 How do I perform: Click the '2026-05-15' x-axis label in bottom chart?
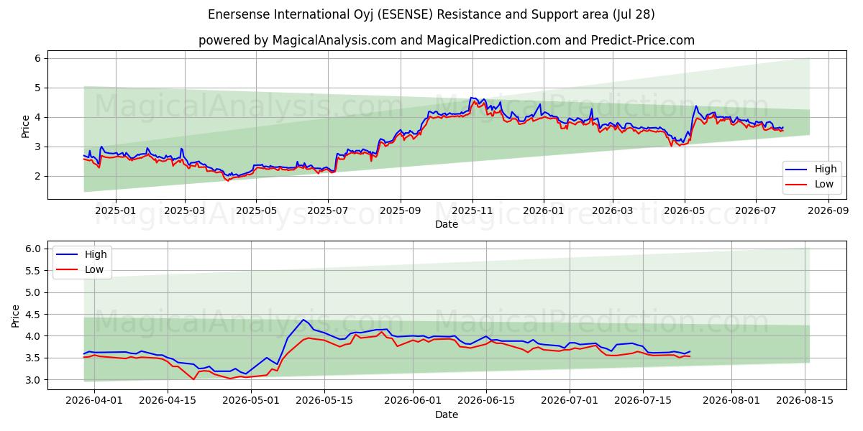coord(324,402)
